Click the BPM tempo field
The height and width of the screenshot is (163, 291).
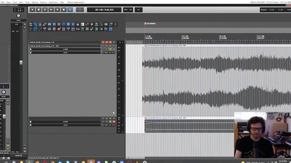coord(128,10)
